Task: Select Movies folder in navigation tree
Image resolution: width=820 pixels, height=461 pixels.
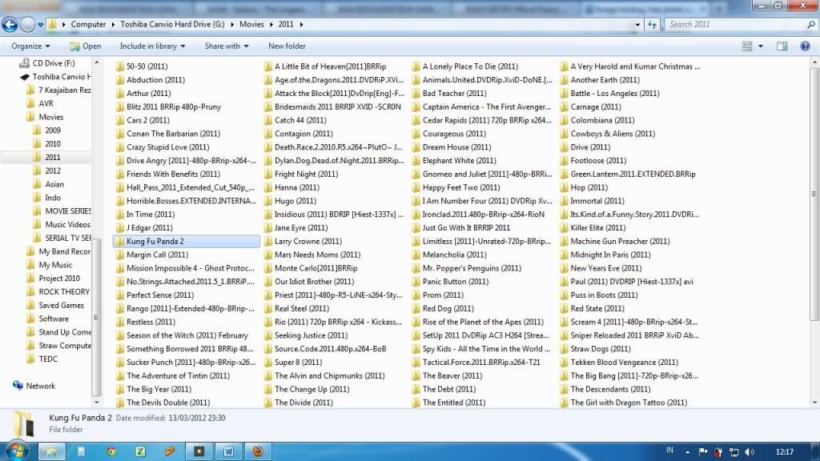Action: [x=50, y=117]
